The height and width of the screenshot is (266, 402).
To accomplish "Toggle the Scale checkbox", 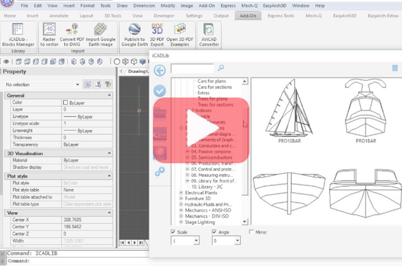I will (x=174, y=232).
